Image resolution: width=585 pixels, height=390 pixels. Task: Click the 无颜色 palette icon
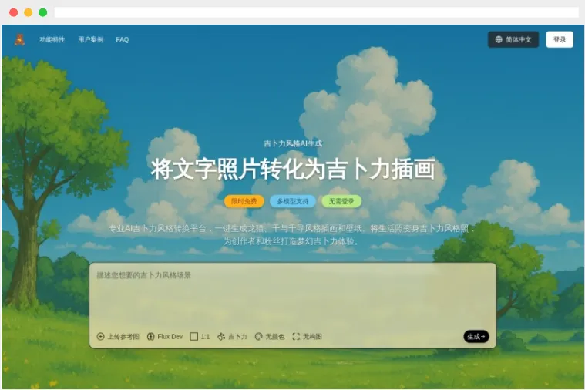(x=258, y=337)
